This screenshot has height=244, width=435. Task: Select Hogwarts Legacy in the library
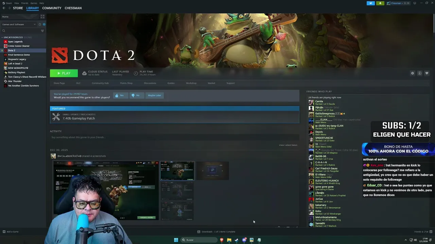(17, 59)
